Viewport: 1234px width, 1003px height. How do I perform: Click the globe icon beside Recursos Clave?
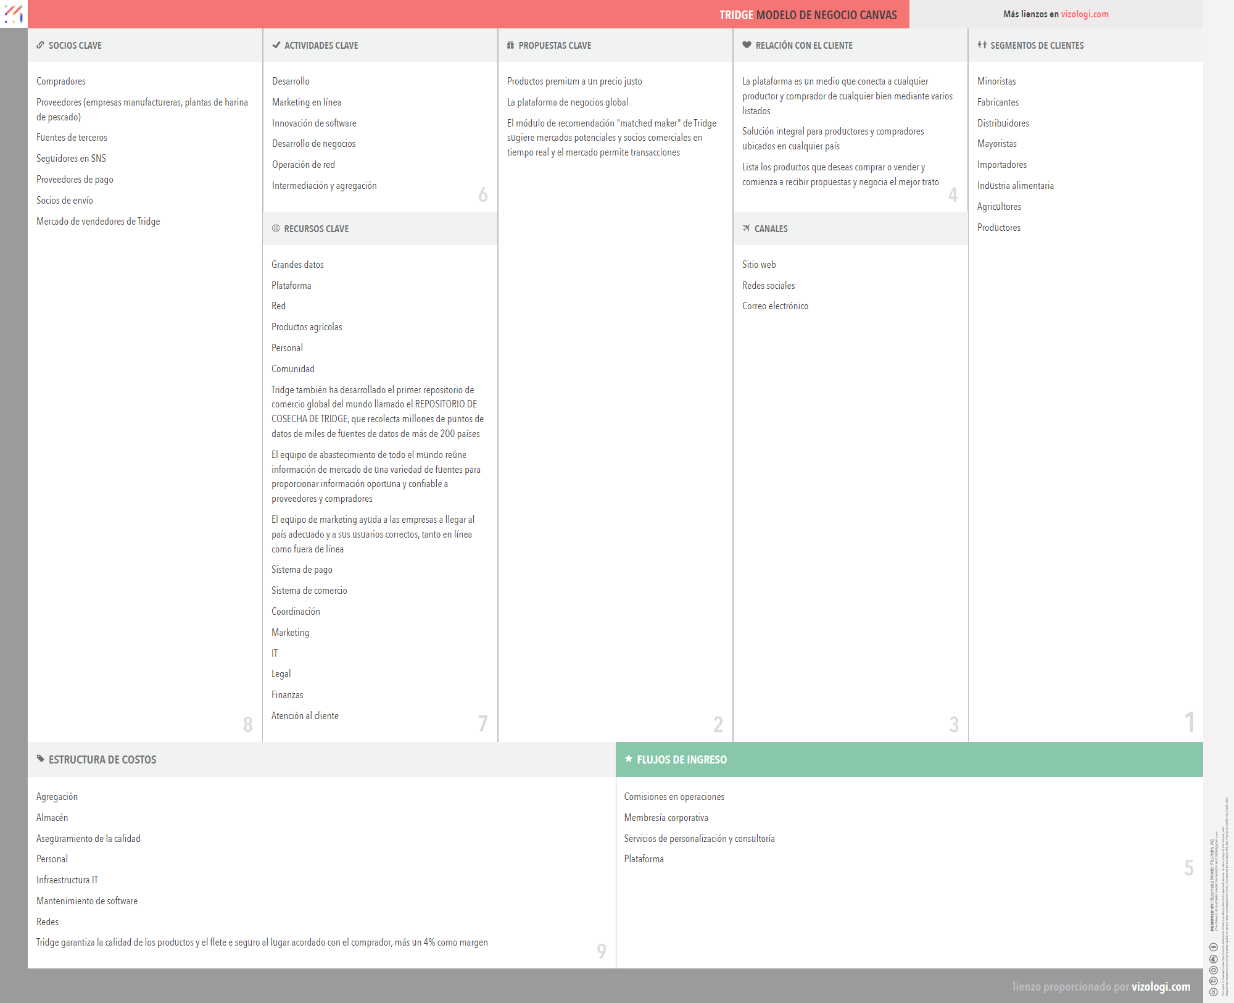pos(276,228)
